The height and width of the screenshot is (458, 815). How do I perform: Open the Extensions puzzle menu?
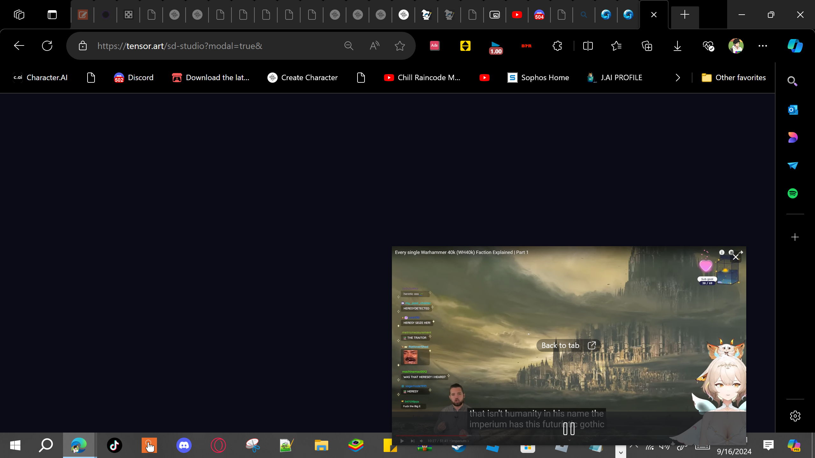(x=557, y=46)
